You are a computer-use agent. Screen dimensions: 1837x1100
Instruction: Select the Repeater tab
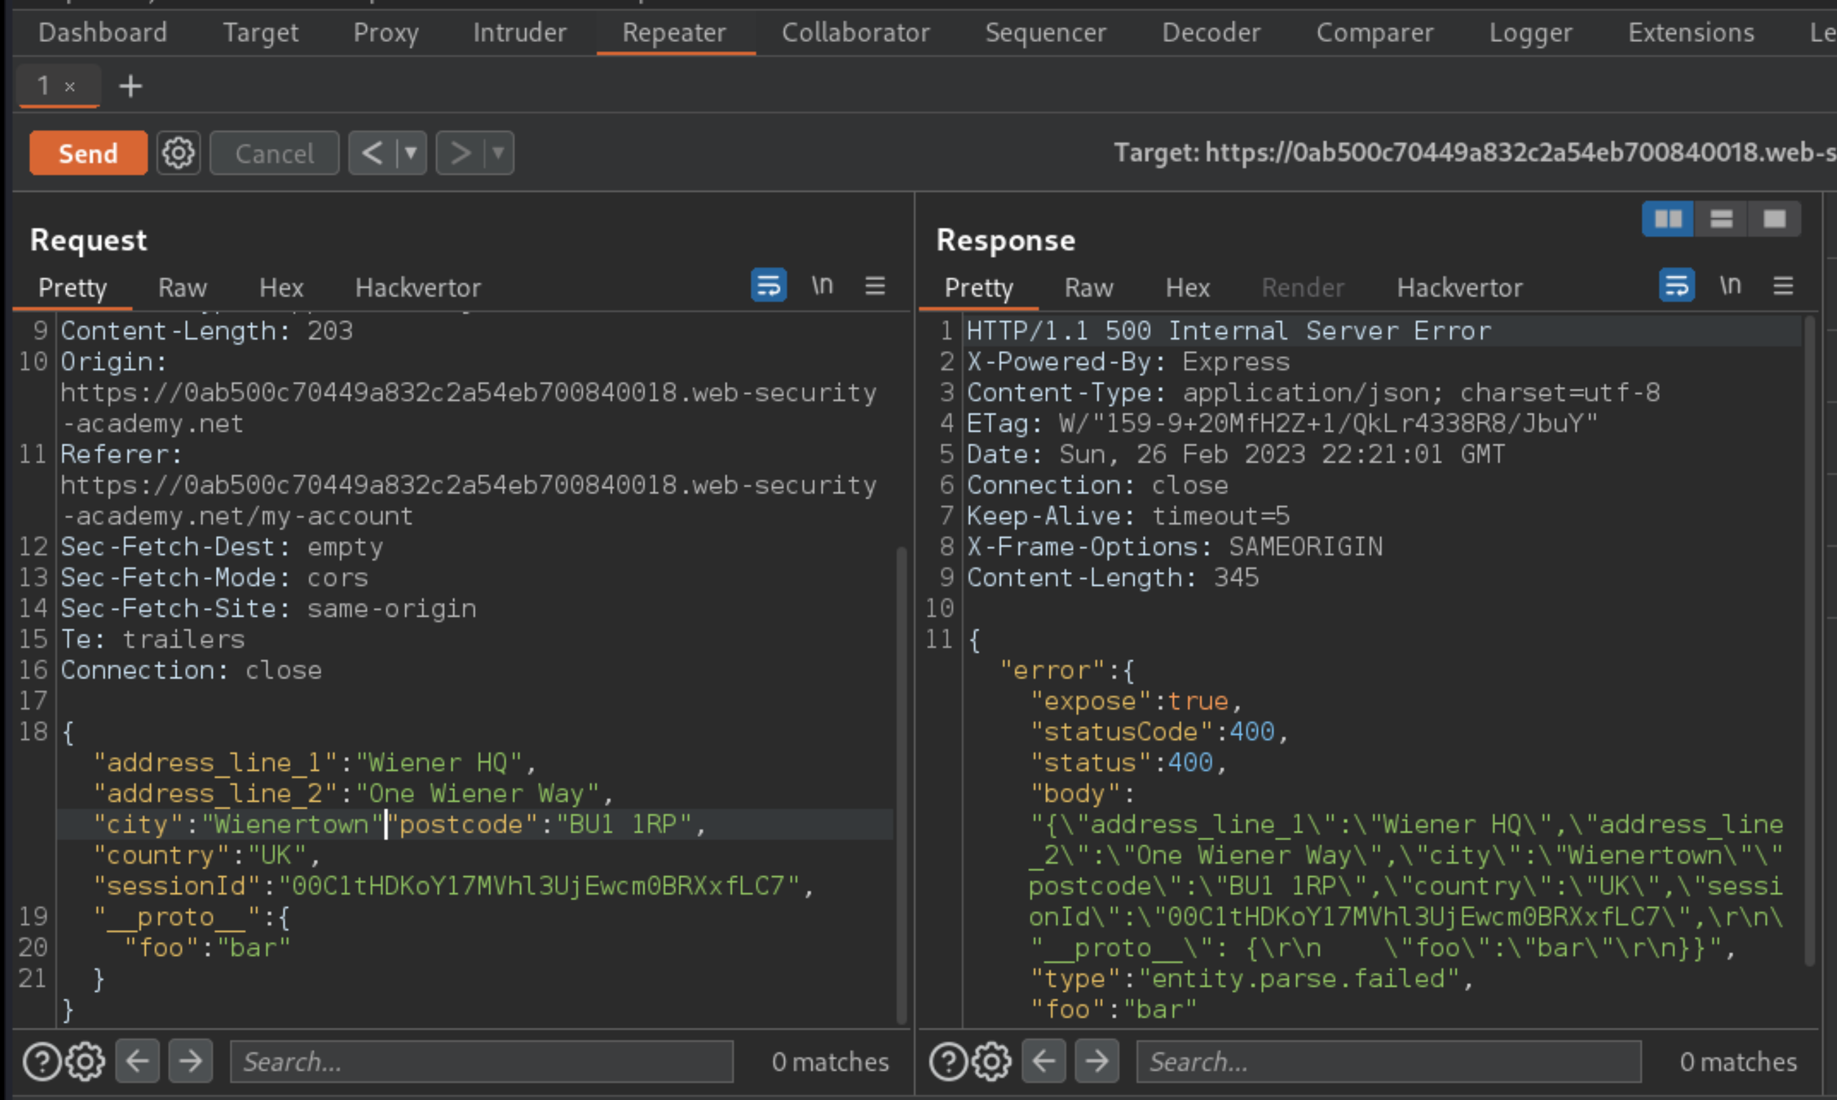pos(674,33)
